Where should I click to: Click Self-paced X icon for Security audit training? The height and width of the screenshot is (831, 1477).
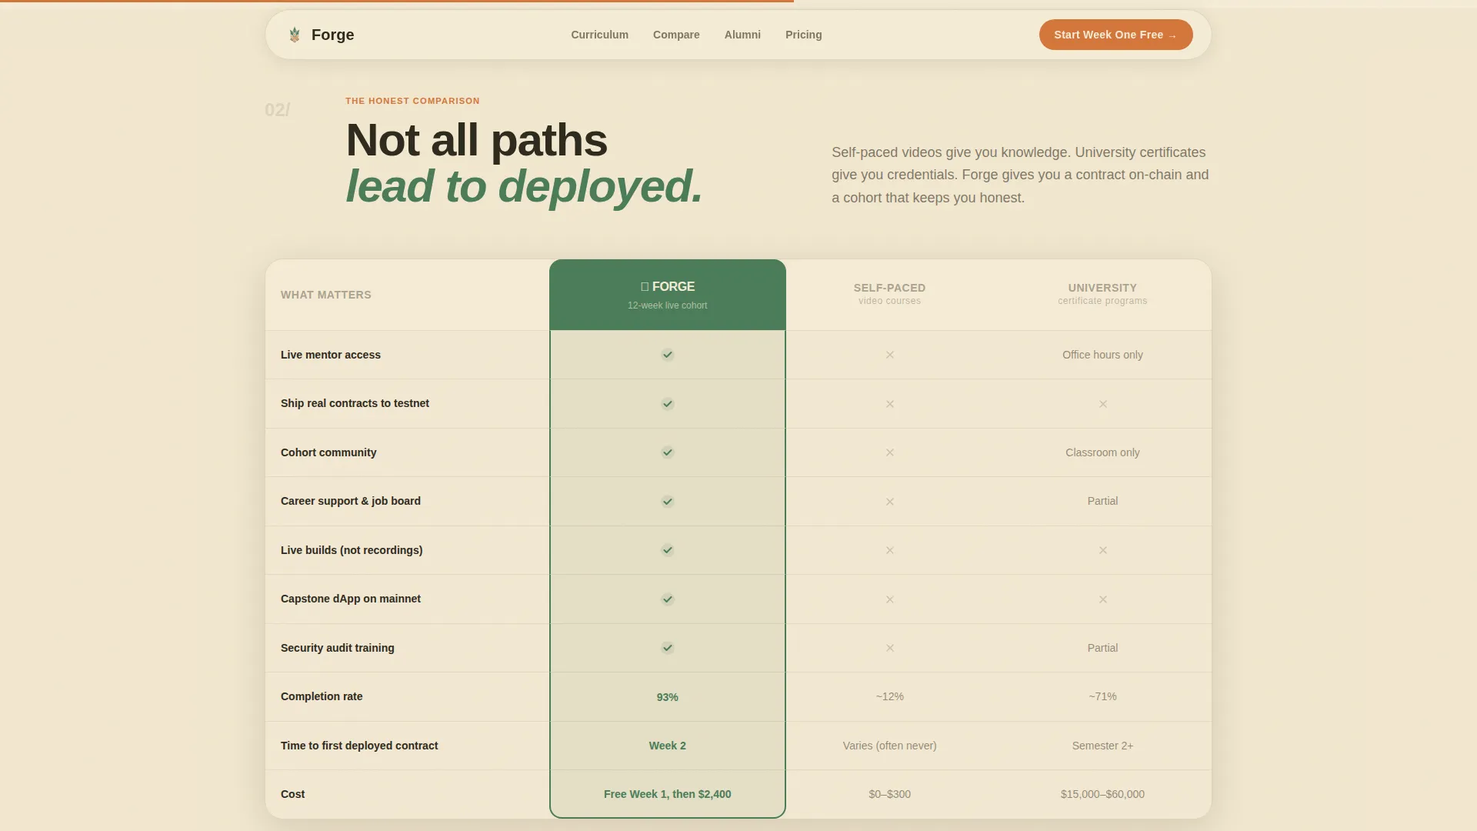(890, 648)
